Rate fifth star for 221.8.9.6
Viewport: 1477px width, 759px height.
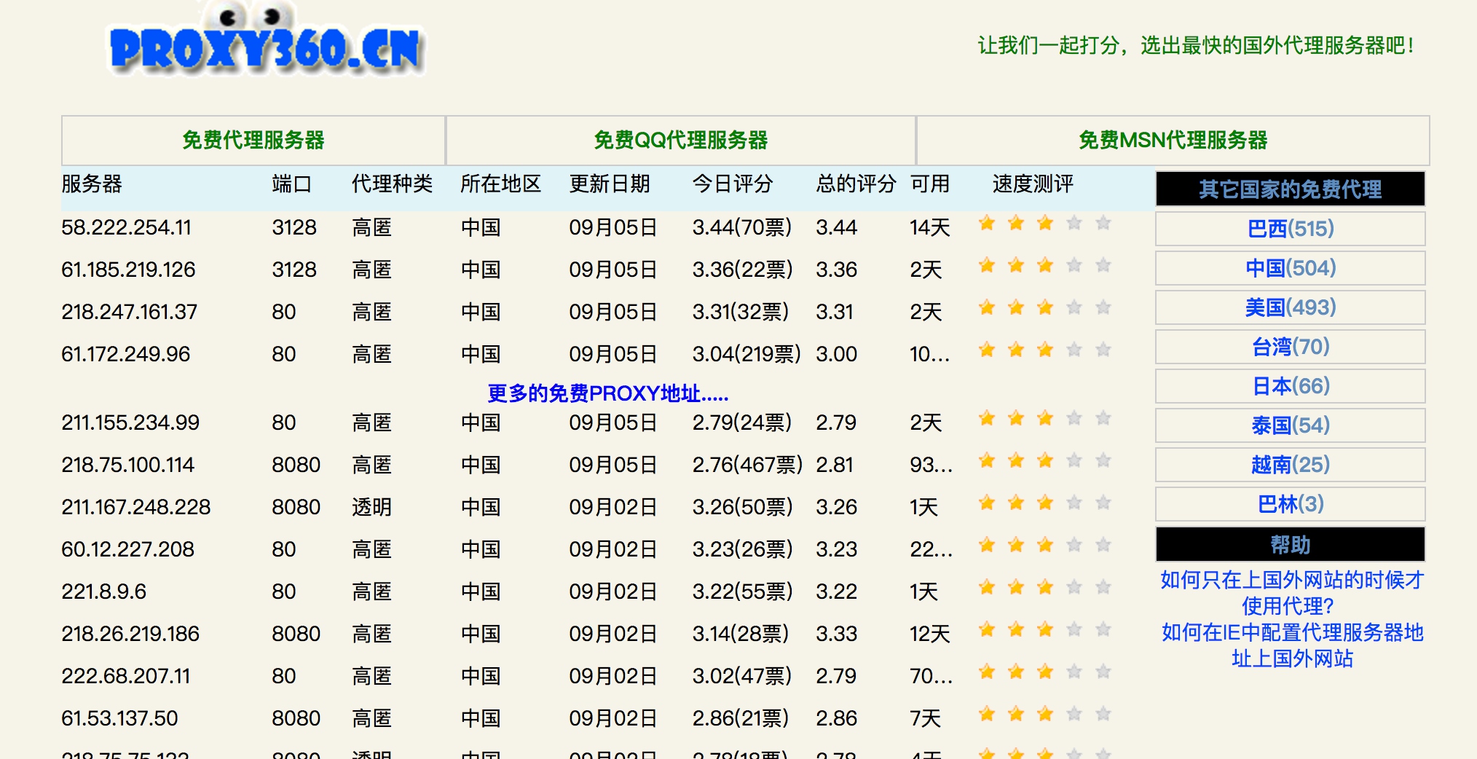pos(1103,587)
